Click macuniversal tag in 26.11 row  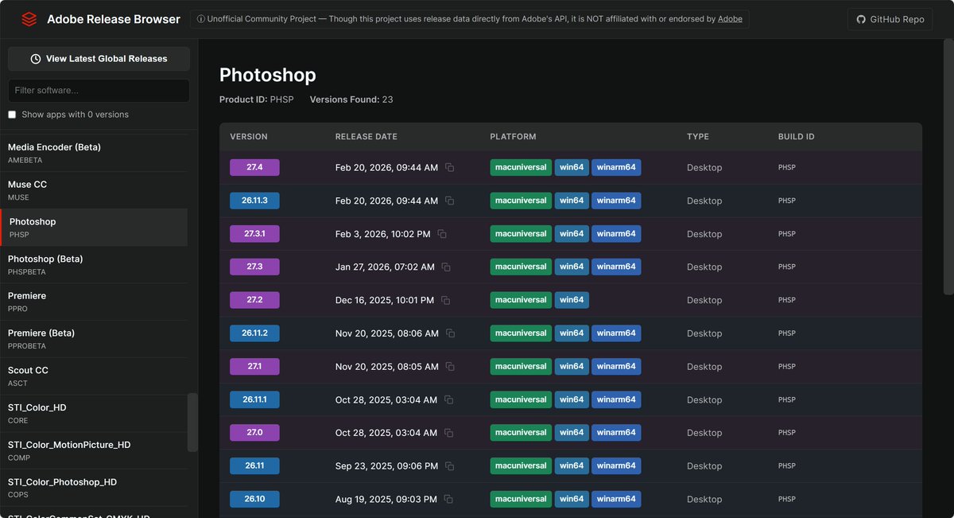coord(521,465)
